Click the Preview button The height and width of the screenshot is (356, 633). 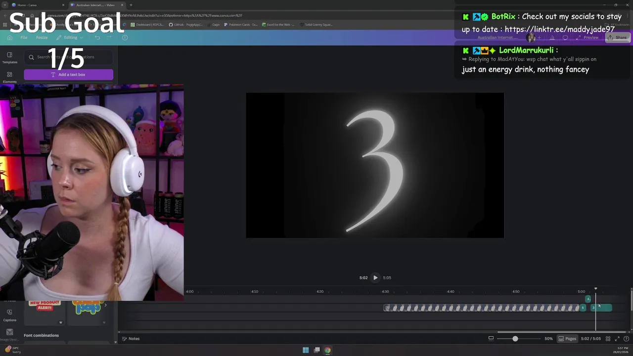point(587,38)
